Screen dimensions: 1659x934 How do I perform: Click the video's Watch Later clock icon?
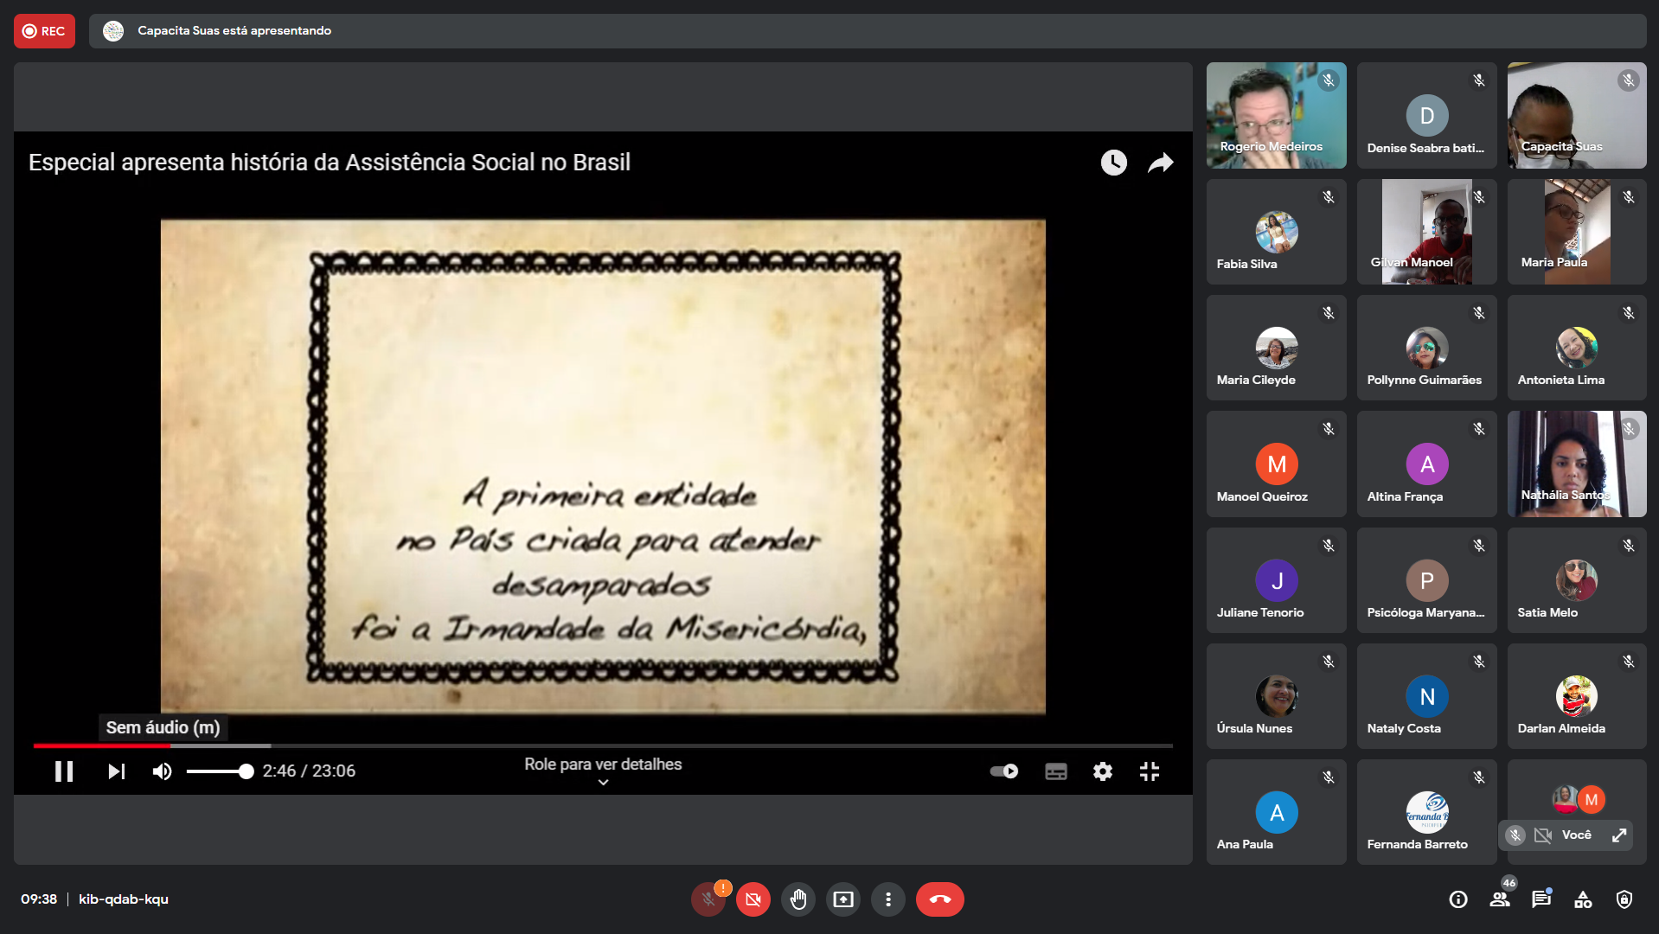1113,163
